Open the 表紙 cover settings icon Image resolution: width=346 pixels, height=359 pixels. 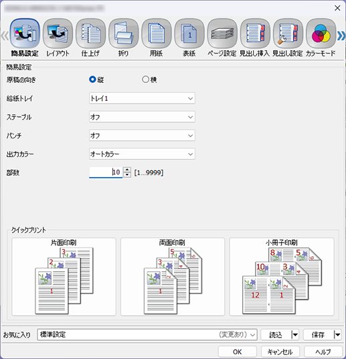pos(189,33)
